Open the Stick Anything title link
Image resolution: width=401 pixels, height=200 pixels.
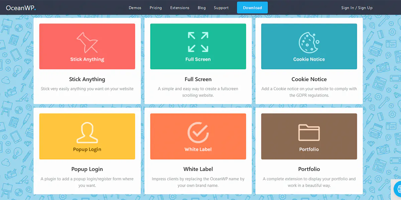point(87,79)
